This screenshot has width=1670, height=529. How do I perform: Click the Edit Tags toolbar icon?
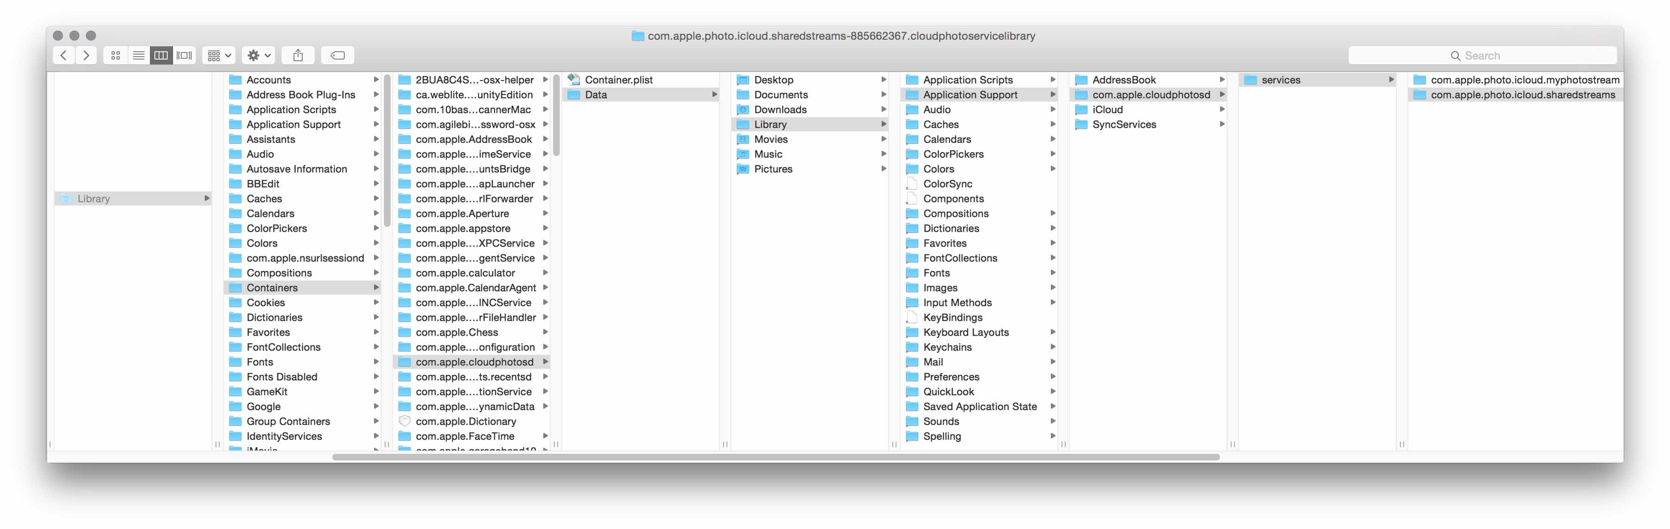point(337,55)
